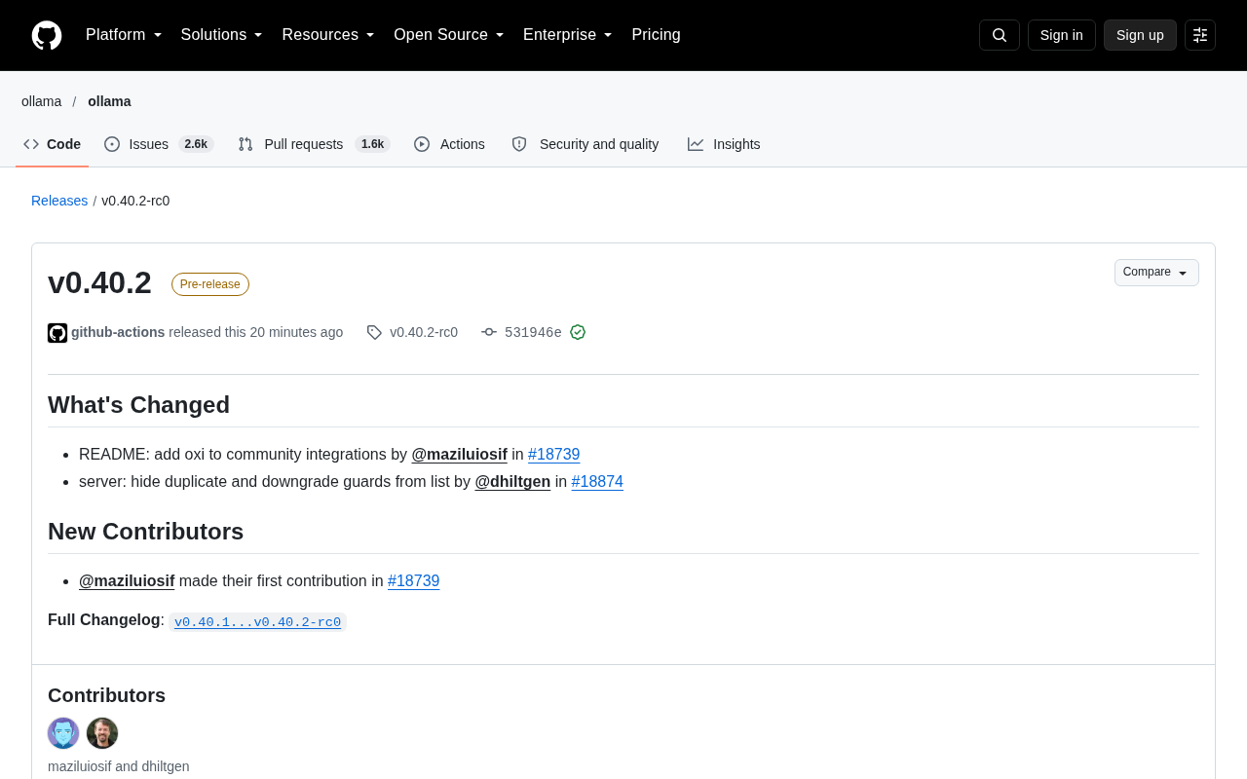
Task: Click the Pre-release label badge
Action: pyautogui.click(x=210, y=284)
